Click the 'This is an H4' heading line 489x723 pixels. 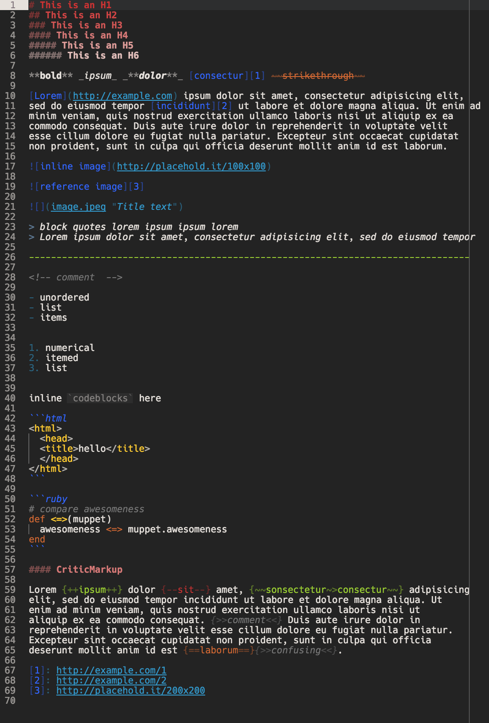click(78, 35)
